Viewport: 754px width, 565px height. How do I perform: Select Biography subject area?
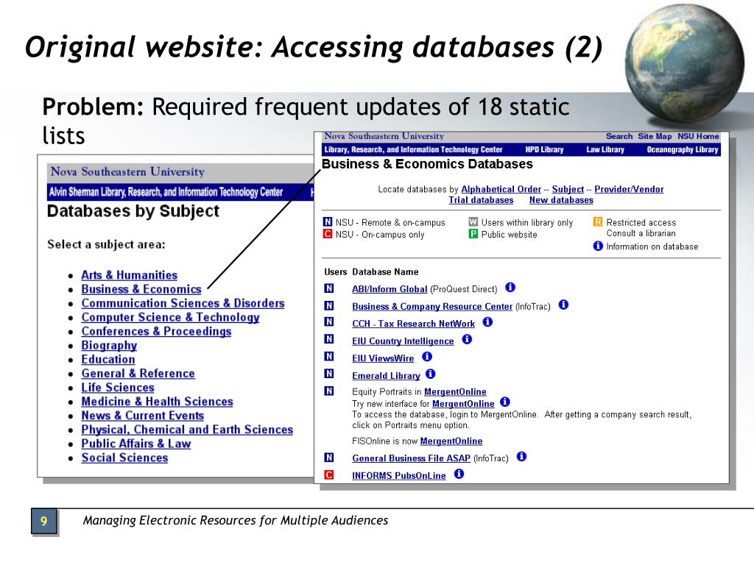point(109,346)
